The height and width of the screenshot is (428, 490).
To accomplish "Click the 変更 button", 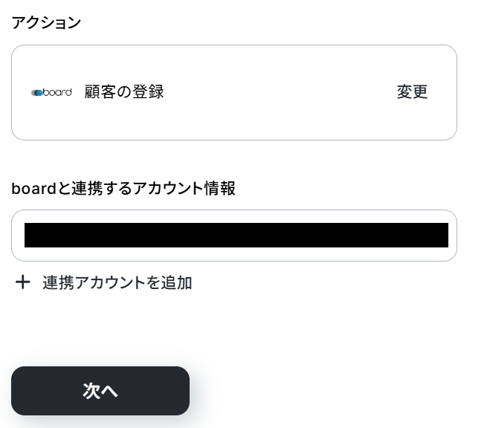I will (x=412, y=92).
